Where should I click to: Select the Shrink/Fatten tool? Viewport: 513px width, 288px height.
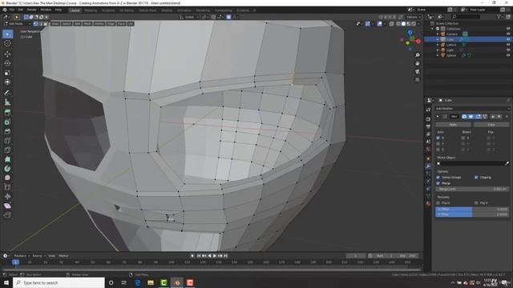(x=7, y=196)
